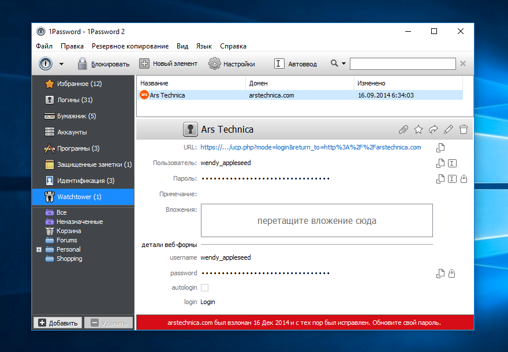The image size is (508, 352).
Task: Open the Правка menu
Action: point(72,46)
